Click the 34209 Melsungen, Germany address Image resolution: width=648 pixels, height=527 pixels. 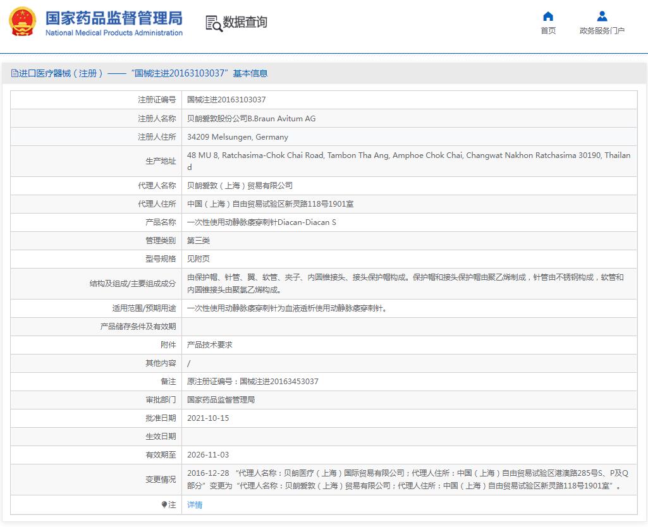pos(237,137)
